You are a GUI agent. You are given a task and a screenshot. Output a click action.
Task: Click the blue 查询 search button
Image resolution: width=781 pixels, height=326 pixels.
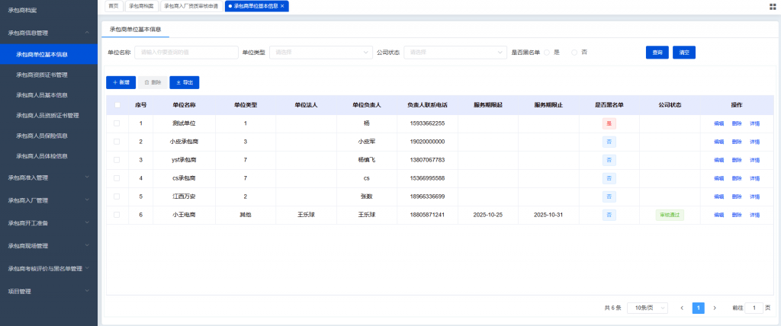[657, 53]
